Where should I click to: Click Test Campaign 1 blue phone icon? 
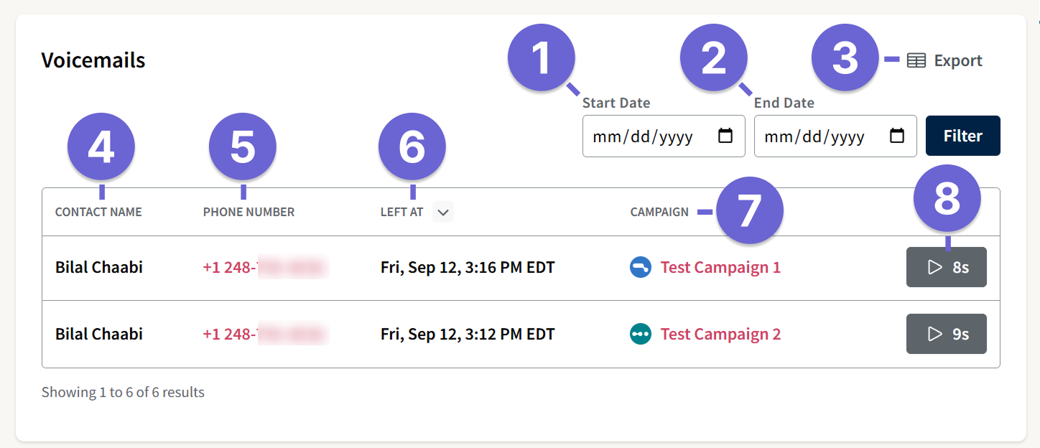pos(640,268)
